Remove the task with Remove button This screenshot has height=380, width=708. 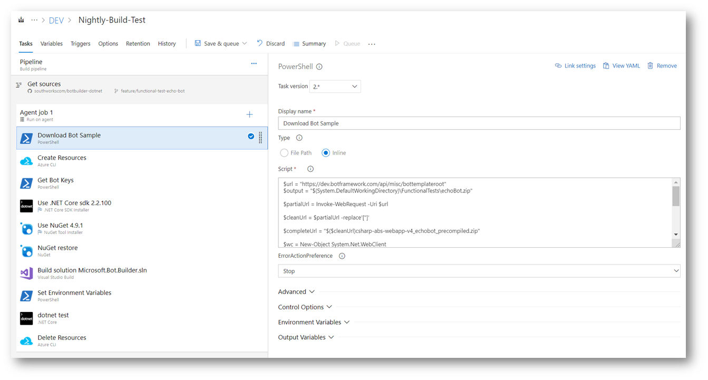click(x=662, y=66)
